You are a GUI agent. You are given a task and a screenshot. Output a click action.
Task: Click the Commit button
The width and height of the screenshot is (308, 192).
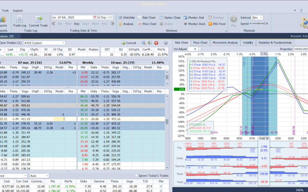click(x=129, y=43)
